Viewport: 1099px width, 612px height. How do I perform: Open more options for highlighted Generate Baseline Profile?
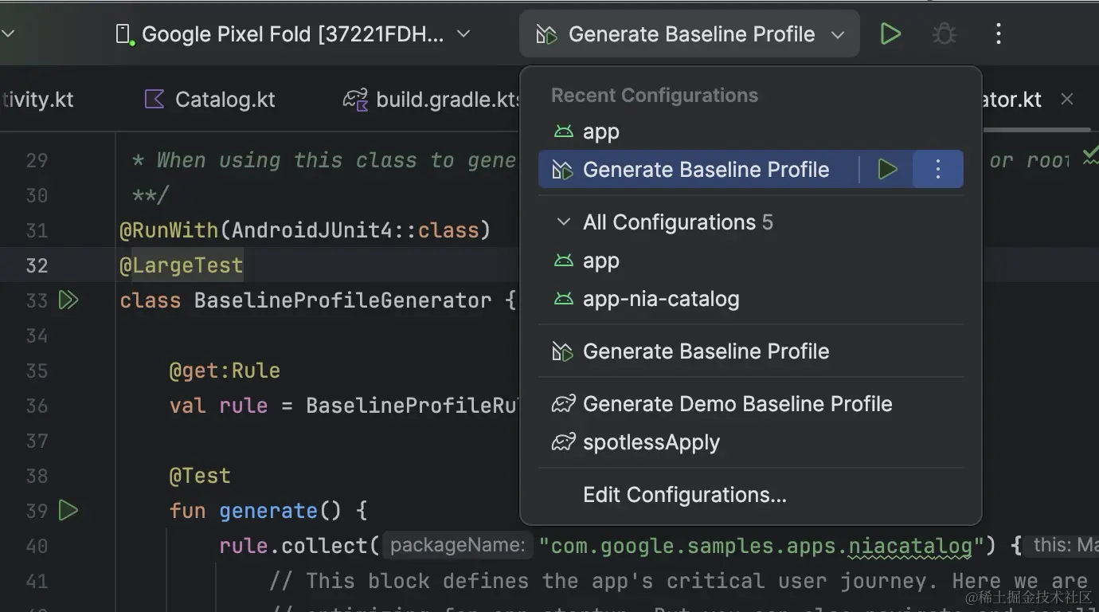(937, 170)
